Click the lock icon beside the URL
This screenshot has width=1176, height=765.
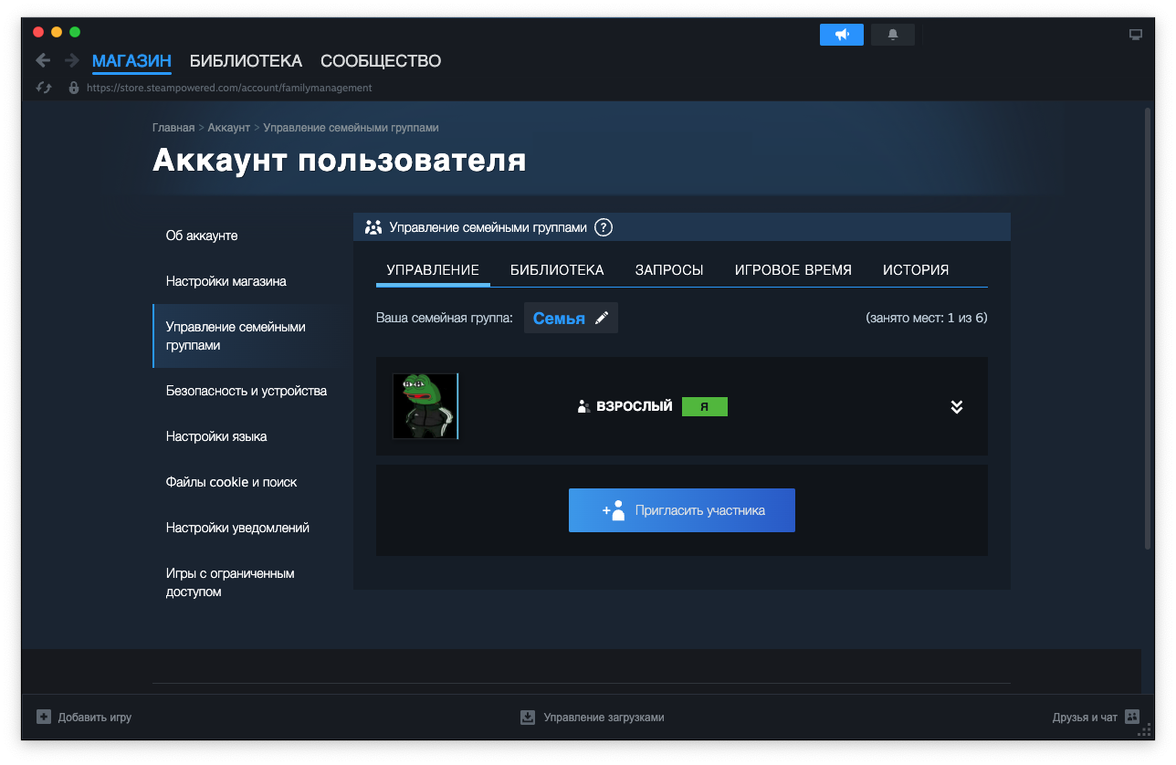point(74,88)
